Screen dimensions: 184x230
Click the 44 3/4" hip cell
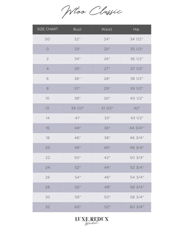coord(137,128)
